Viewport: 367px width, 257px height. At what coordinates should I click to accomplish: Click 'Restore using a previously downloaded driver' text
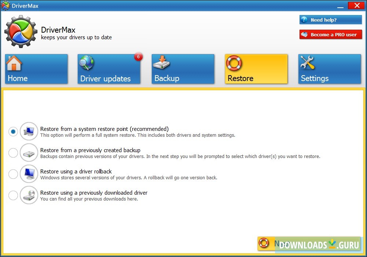point(94,192)
